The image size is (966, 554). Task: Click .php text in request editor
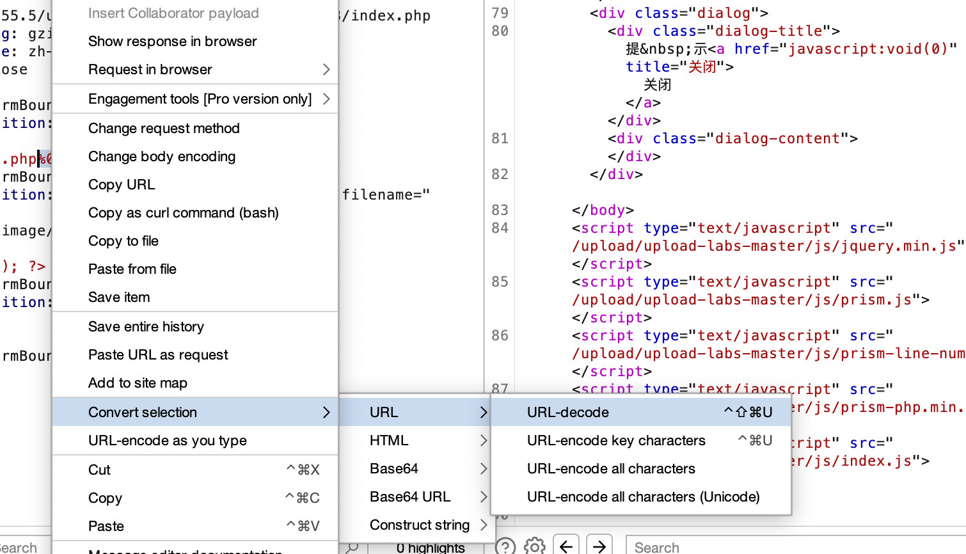[x=19, y=159]
